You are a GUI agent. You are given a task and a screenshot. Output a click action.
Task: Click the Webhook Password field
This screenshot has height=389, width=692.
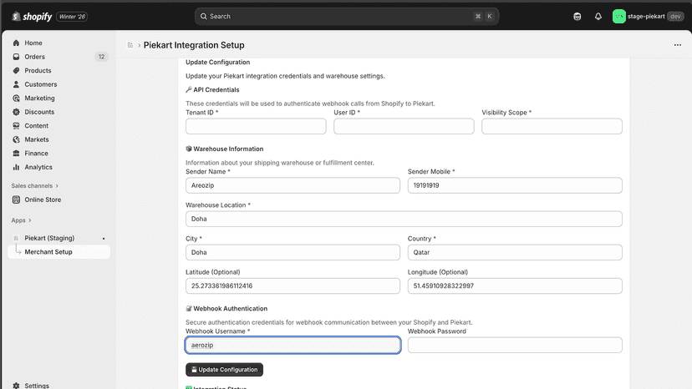click(x=515, y=345)
